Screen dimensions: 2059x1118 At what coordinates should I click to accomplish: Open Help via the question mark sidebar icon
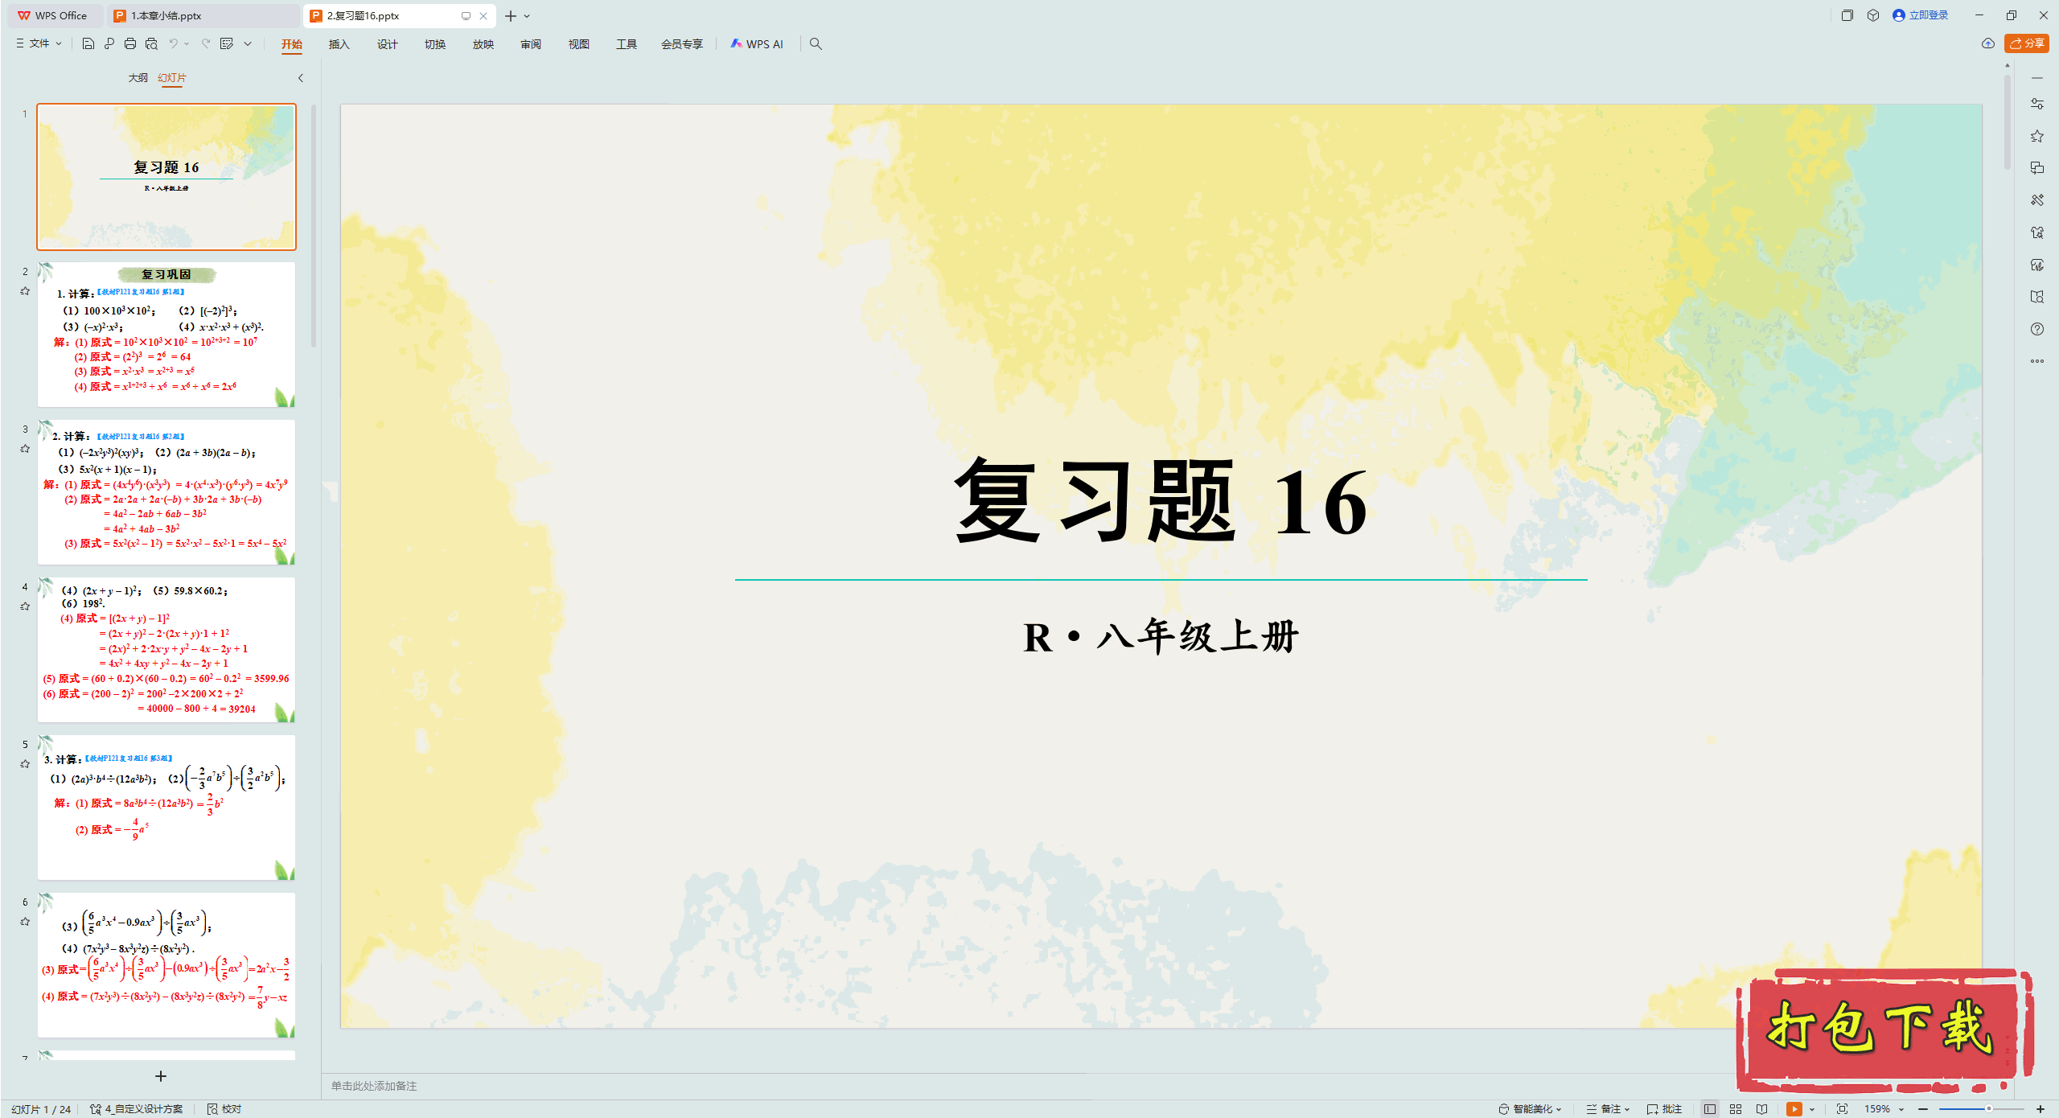[x=2037, y=328]
